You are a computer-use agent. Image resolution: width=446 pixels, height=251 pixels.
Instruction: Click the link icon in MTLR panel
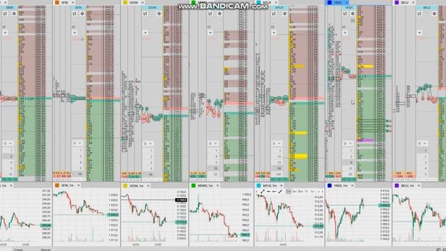tap(274, 13)
